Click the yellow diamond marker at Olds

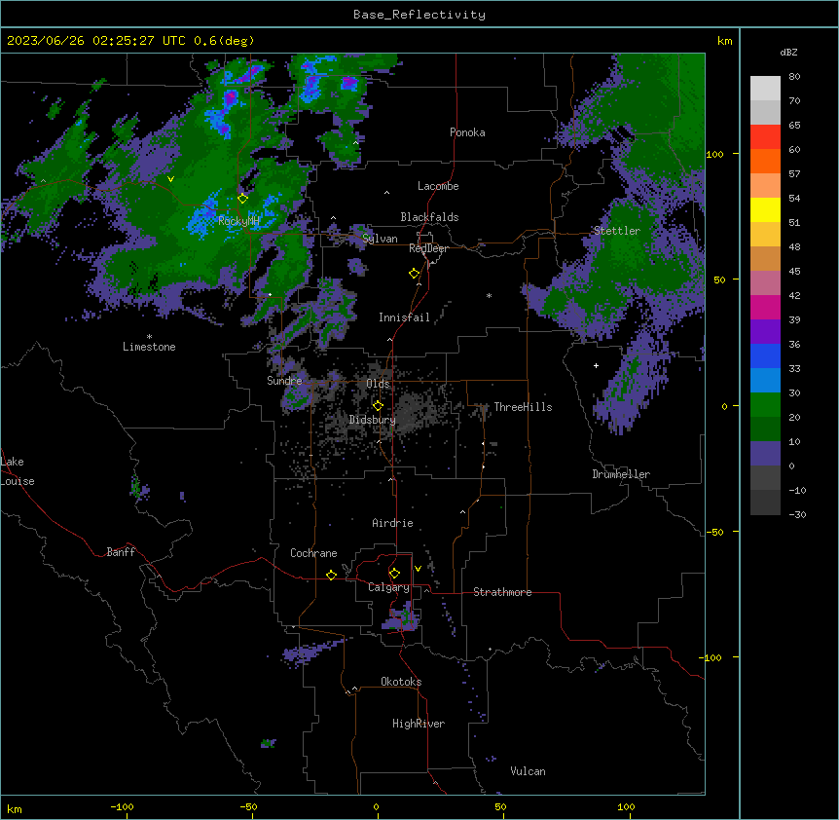[378, 406]
